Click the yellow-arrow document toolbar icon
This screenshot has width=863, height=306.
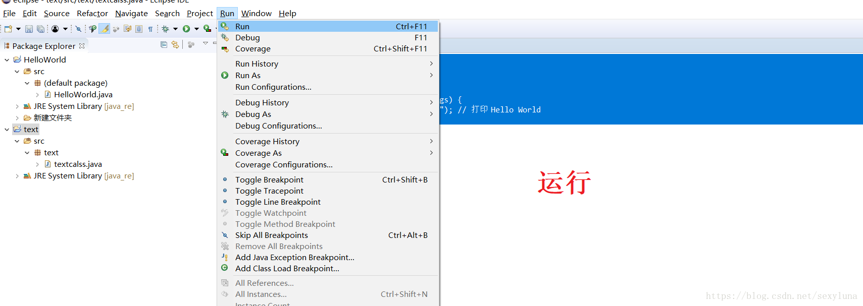pos(127,29)
